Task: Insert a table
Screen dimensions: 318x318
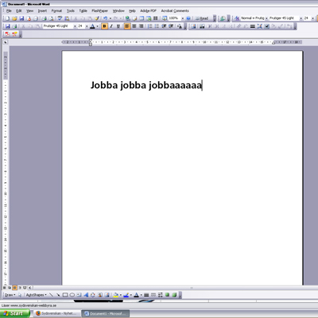Action: [x=142, y=18]
